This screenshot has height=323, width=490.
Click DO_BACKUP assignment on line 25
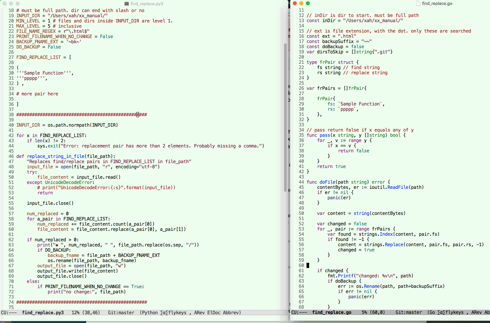(x=39, y=47)
